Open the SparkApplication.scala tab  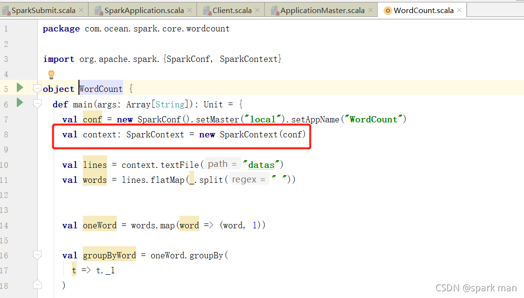tap(144, 10)
